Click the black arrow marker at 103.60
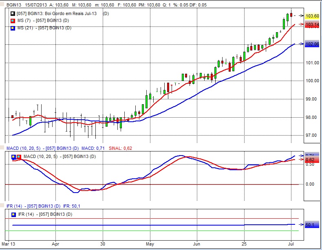 [301, 16]
